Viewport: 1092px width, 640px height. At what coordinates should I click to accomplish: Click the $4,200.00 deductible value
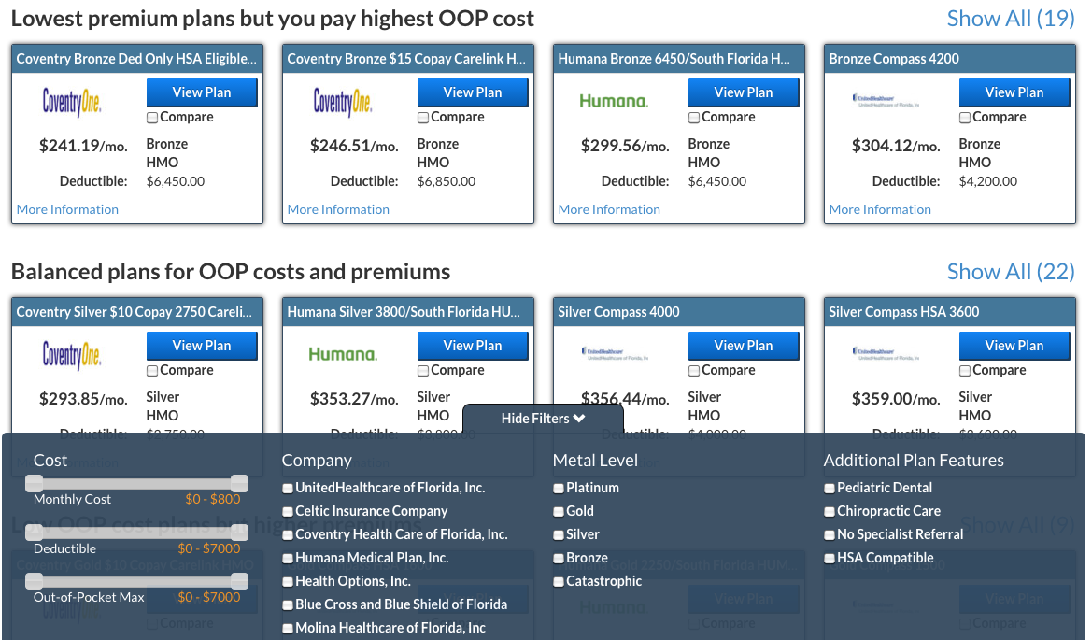click(988, 181)
